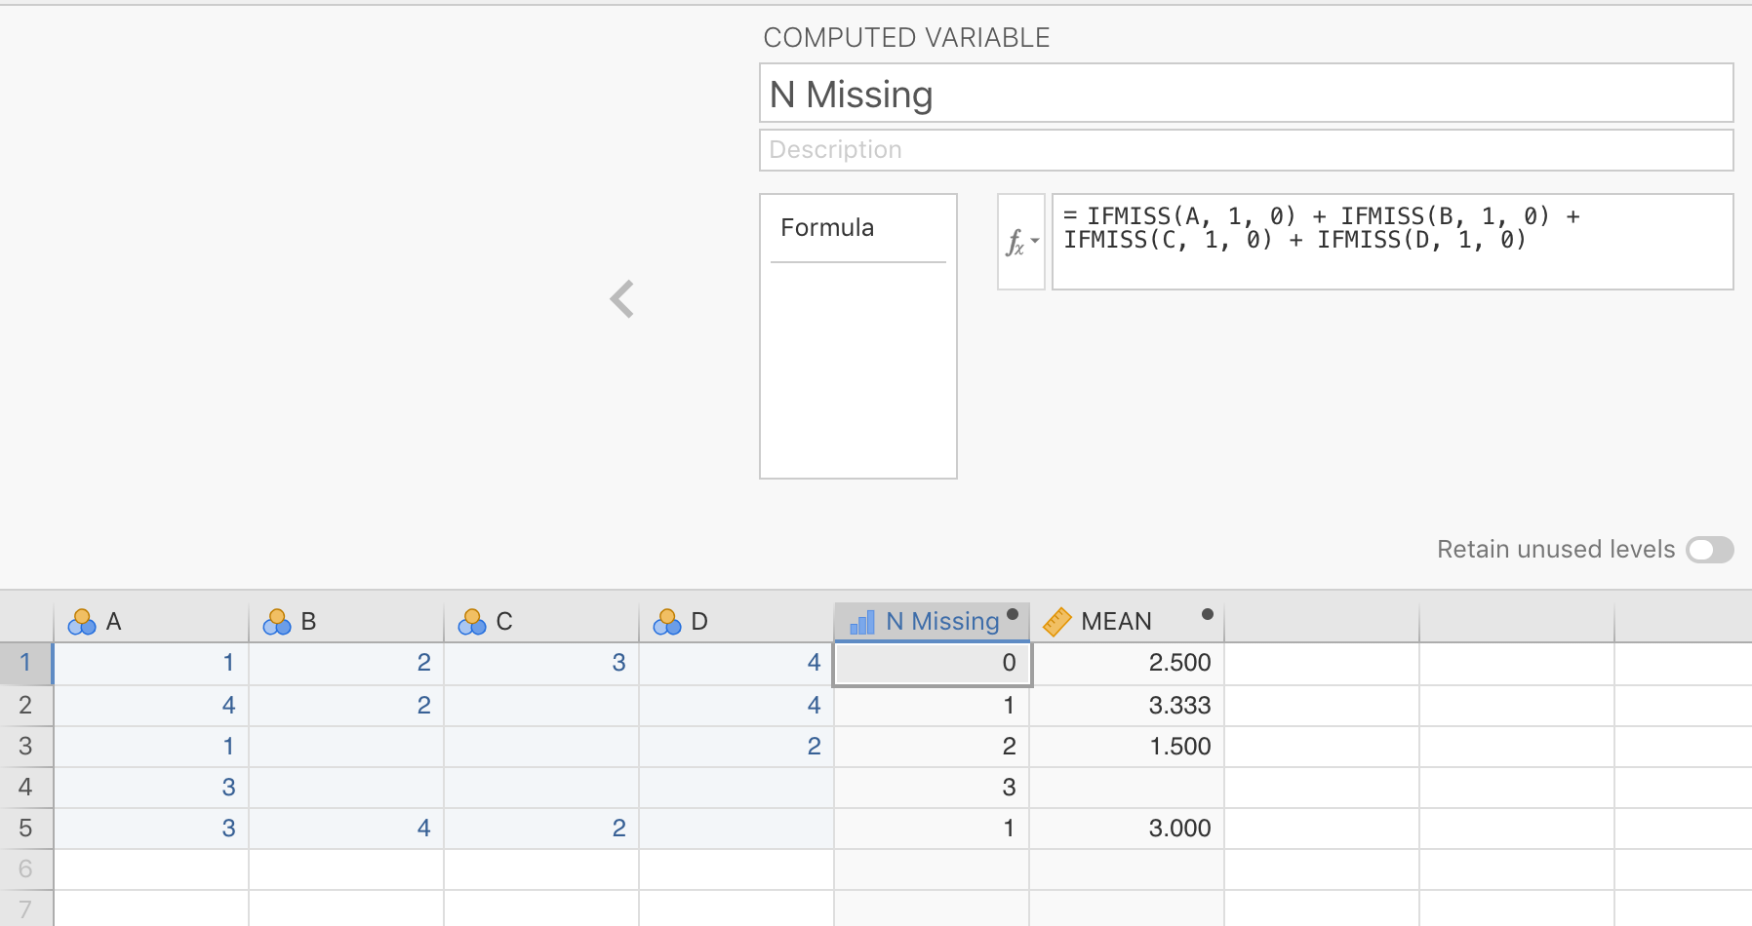1752x926 pixels.
Task: Select the nominal data type icon on column B
Action: point(278,621)
